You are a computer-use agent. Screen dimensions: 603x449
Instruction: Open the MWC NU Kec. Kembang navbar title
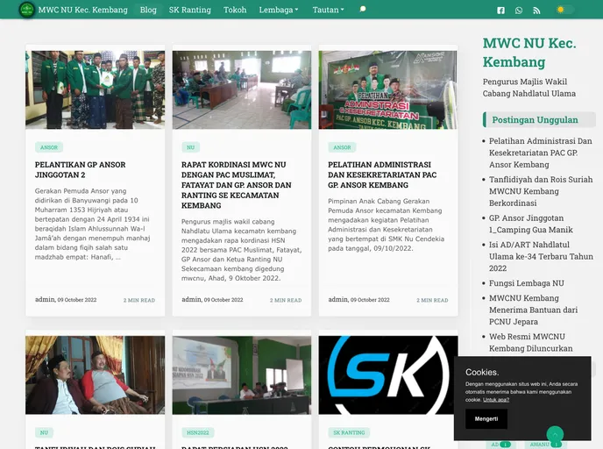(82, 10)
